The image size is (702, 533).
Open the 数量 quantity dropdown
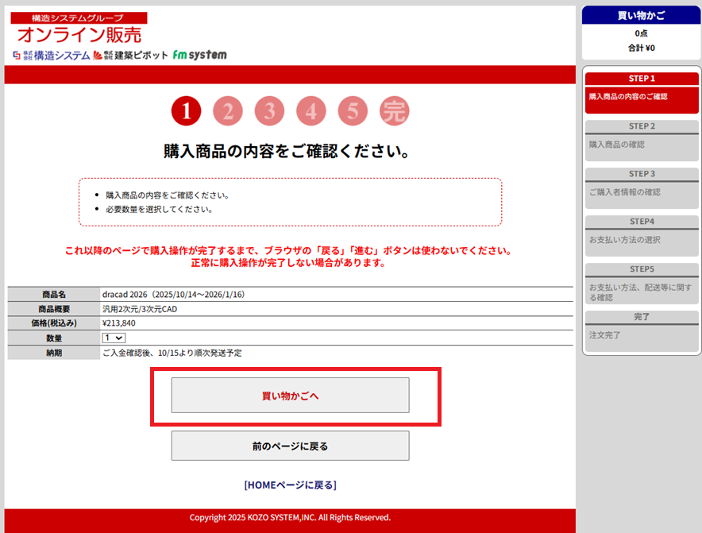[x=114, y=338]
